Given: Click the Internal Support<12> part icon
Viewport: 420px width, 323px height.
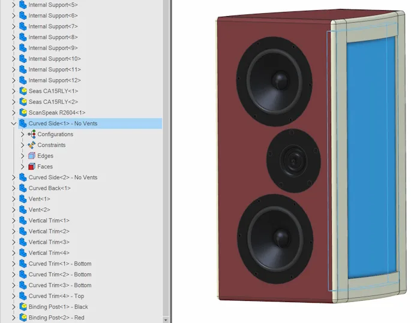Looking at the screenshot, I should click(23, 80).
